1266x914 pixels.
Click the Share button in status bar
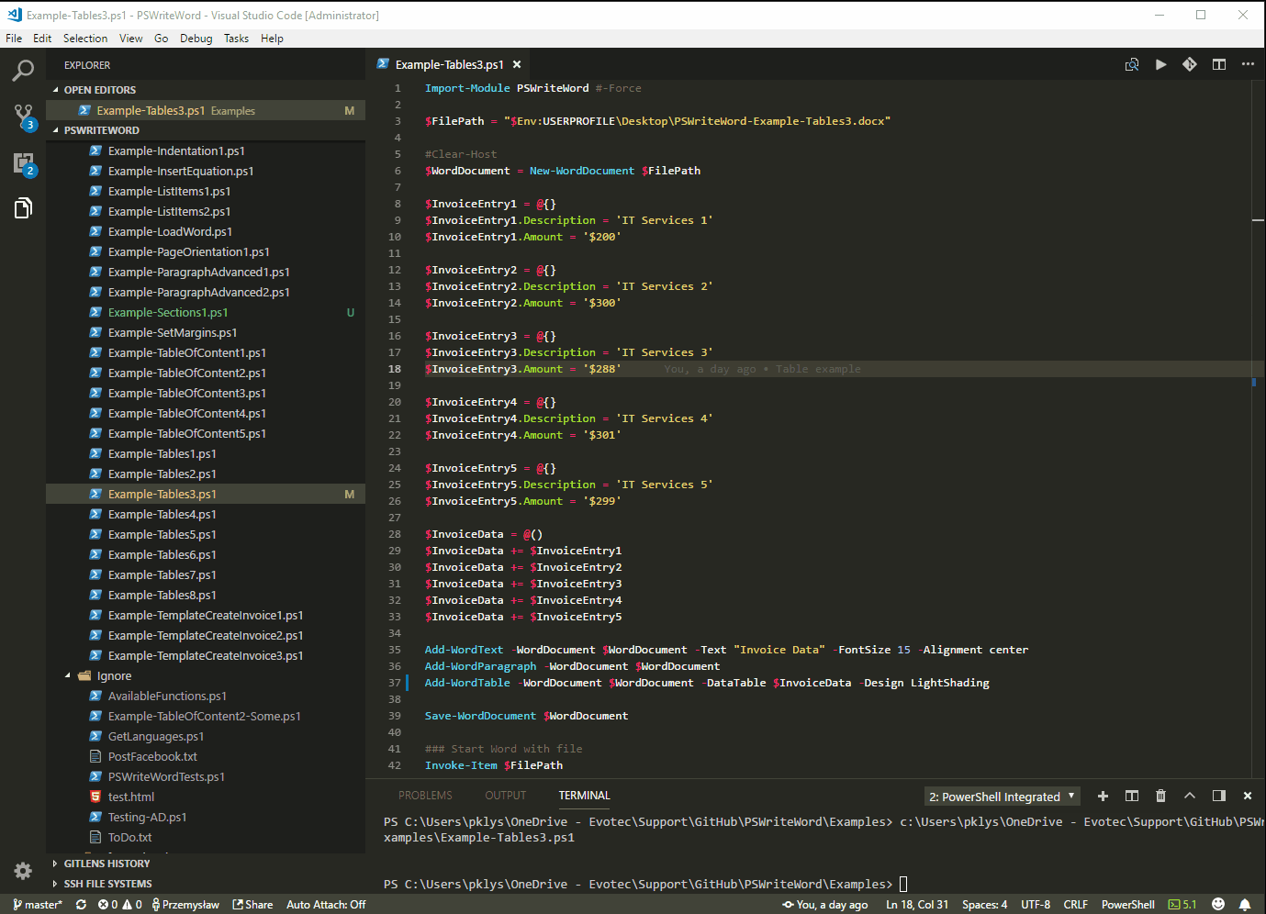point(252,904)
